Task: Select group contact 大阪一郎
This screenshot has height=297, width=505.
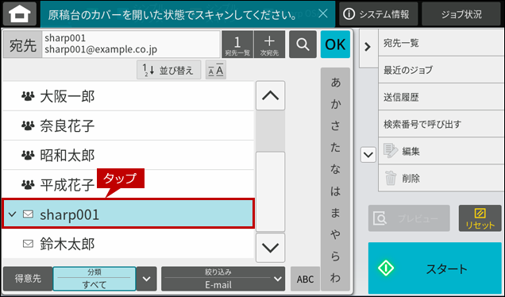Action: 129,96
